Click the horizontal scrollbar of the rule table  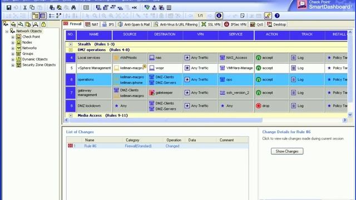pyautogui.click(x=166, y=120)
